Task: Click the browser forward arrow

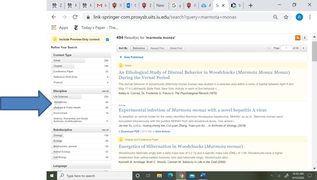Action: pos(64,17)
